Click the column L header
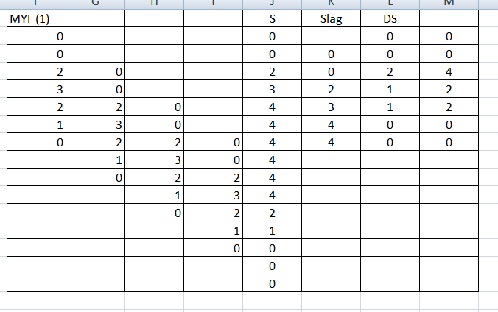Viewport: 498px width, 312px height. 390,3
